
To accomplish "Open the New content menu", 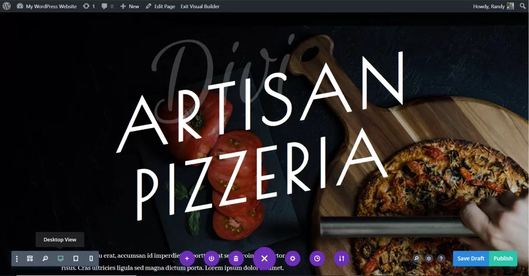I will pyautogui.click(x=129, y=6).
